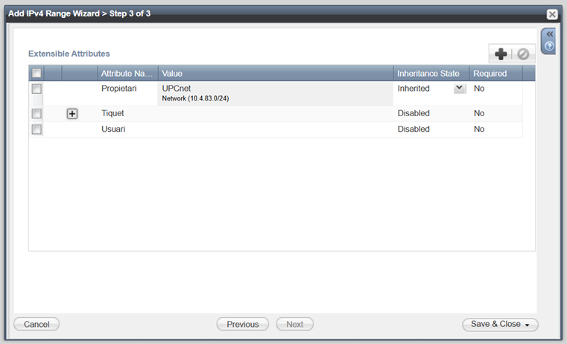Go back with the Previous button

click(243, 325)
